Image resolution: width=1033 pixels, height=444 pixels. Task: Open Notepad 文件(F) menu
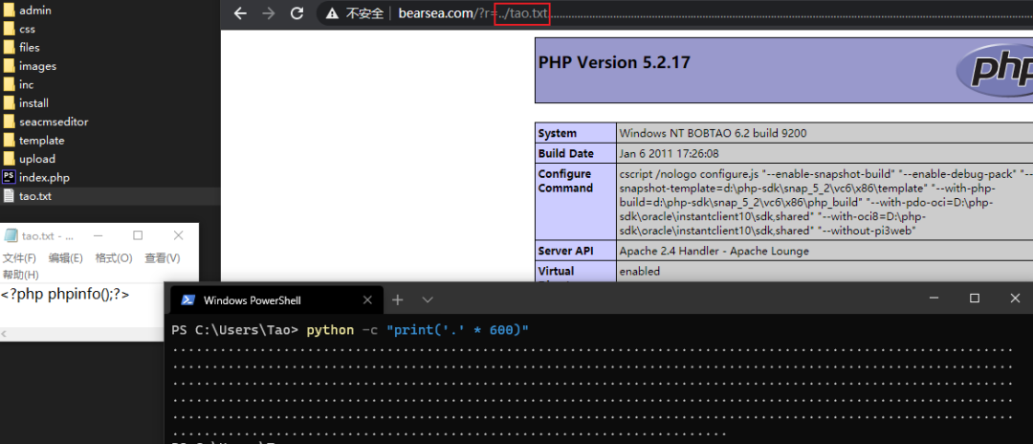tap(19, 257)
